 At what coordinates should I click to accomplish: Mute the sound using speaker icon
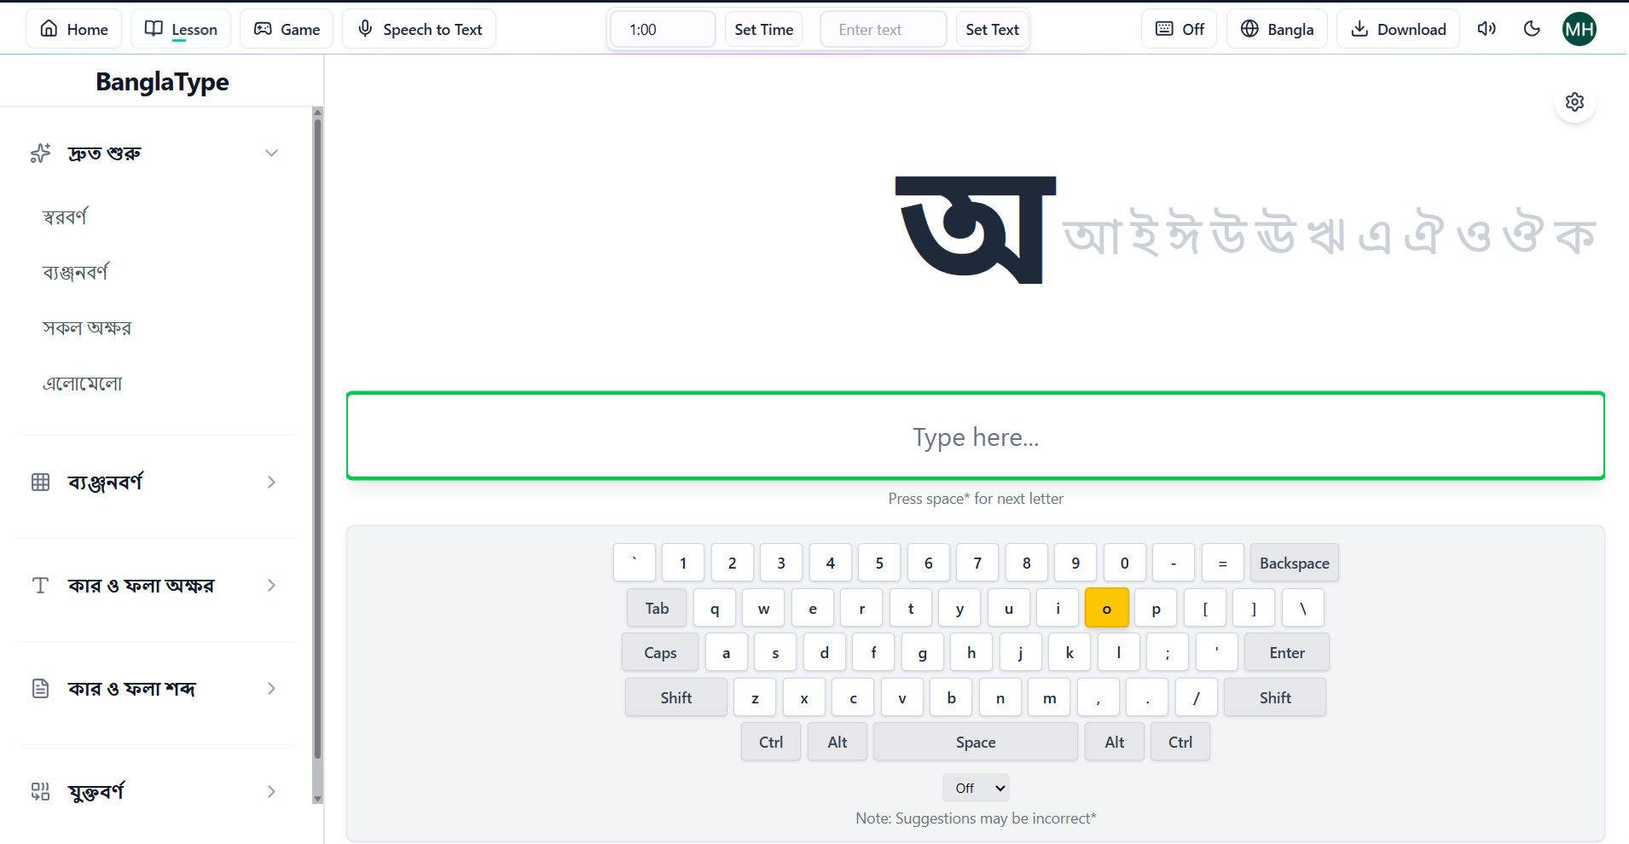pyautogui.click(x=1486, y=28)
